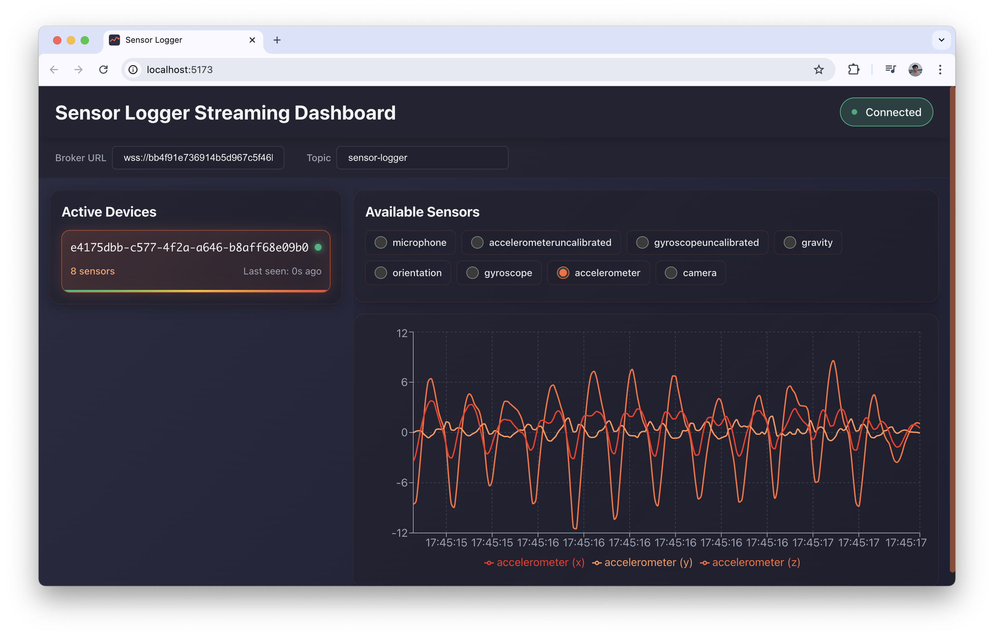Enable the gravity sensor

(x=808, y=242)
